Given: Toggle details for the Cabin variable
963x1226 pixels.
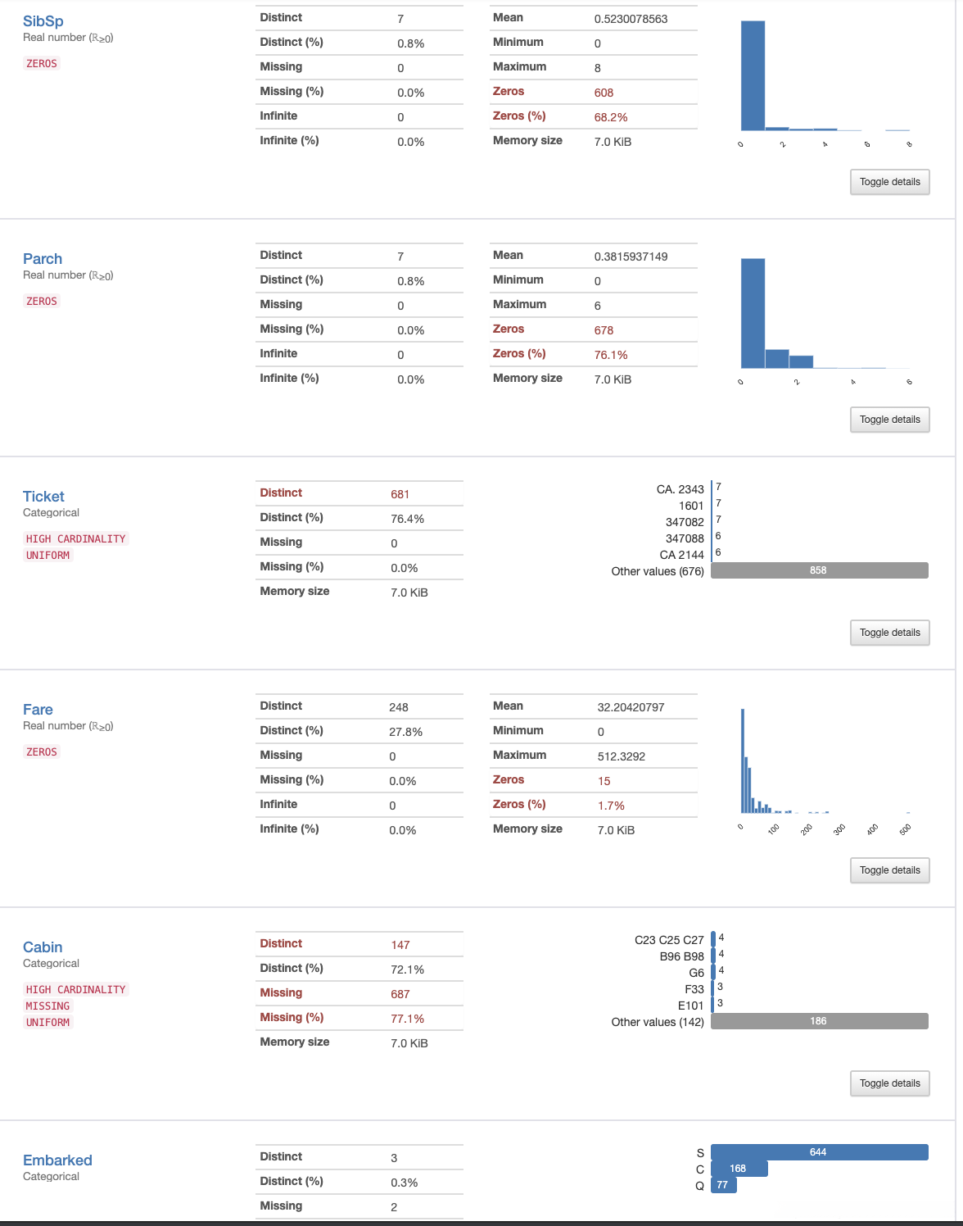Looking at the screenshot, I should pos(889,1083).
